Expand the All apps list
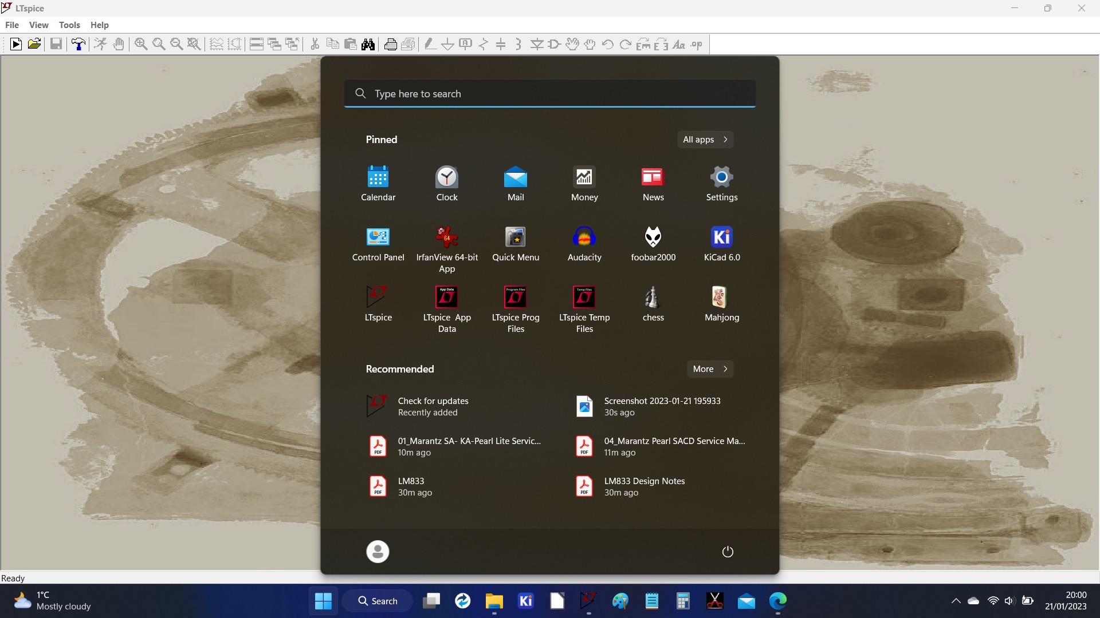Image resolution: width=1100 pixels, height=618 pixels. pyautogui.click(x=705, y=140)
